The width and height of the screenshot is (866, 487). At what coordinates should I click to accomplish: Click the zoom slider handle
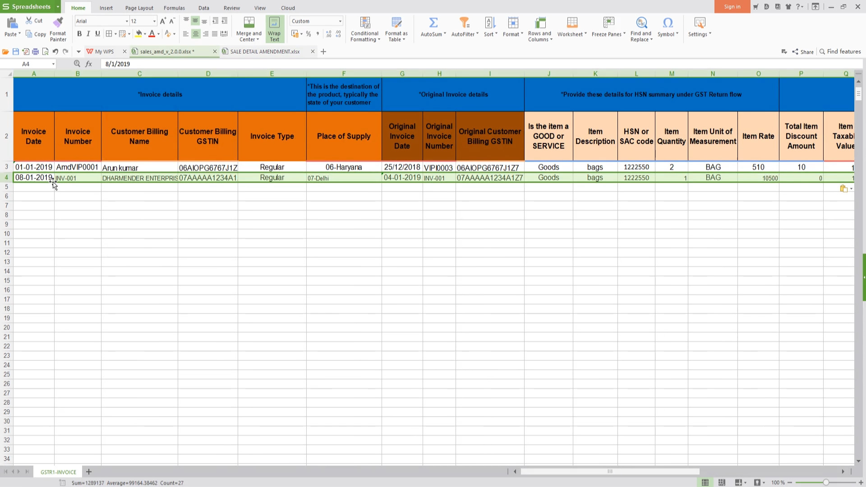click(825, 482)
